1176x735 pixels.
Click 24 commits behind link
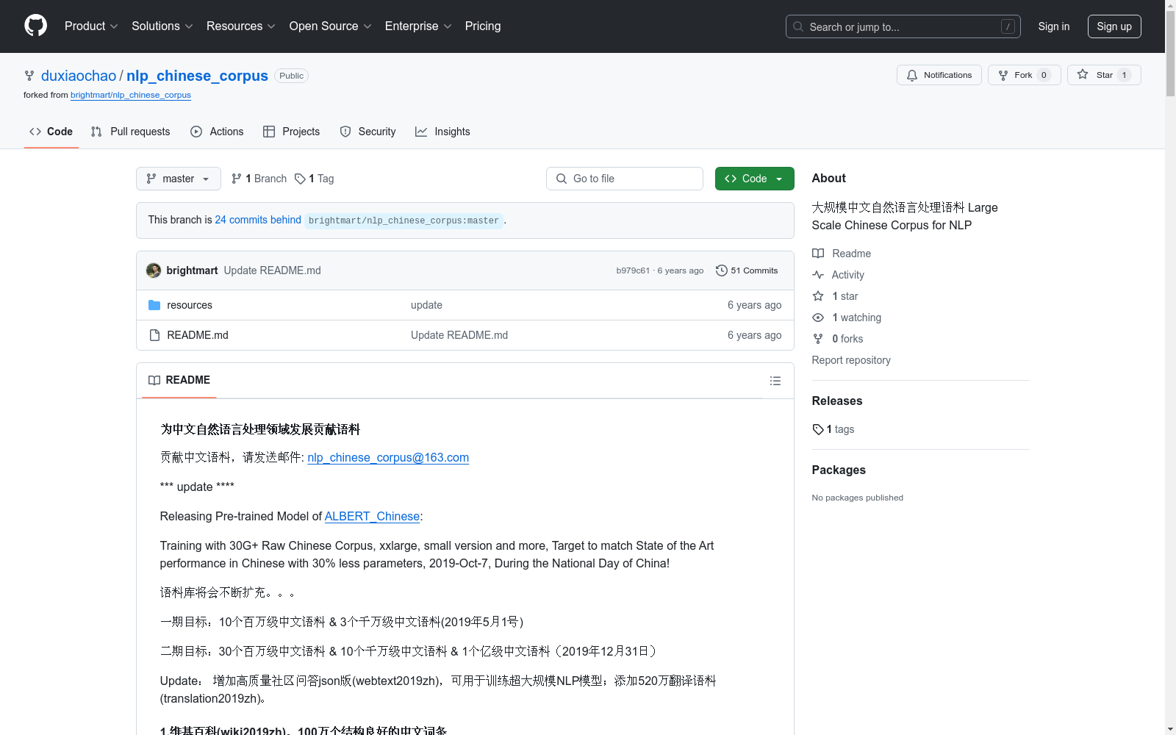pyautogui.click(x=258, y=220)
